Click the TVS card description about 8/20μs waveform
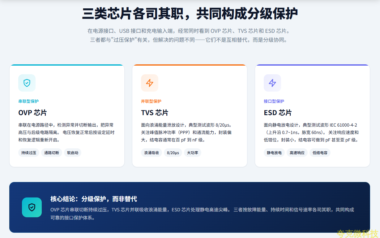This screenshot has width=380, height=238. (x=187, y=132)
